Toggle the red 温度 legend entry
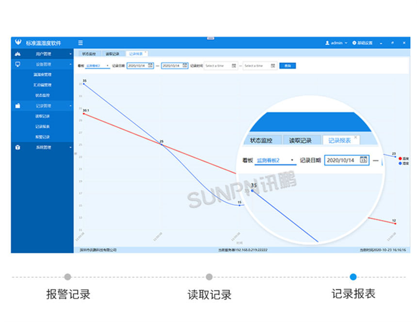 tap(404, 157)
